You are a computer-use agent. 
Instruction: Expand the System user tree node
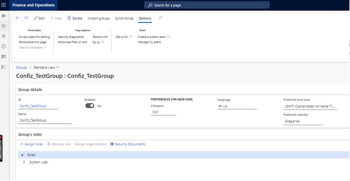click(x=24, y=162)
